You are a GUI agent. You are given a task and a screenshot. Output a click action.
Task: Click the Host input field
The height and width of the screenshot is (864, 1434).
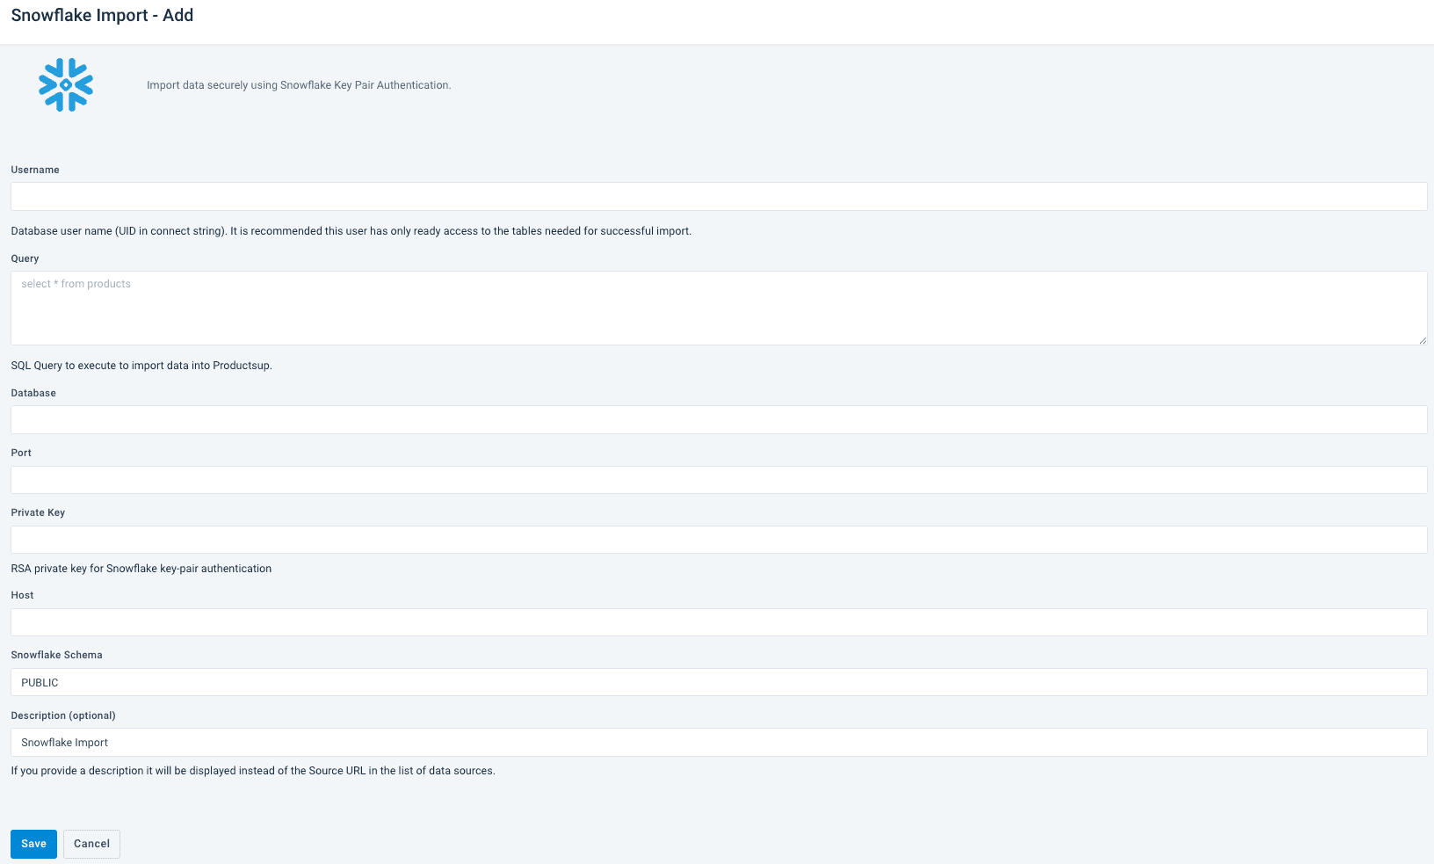point(719,622)
